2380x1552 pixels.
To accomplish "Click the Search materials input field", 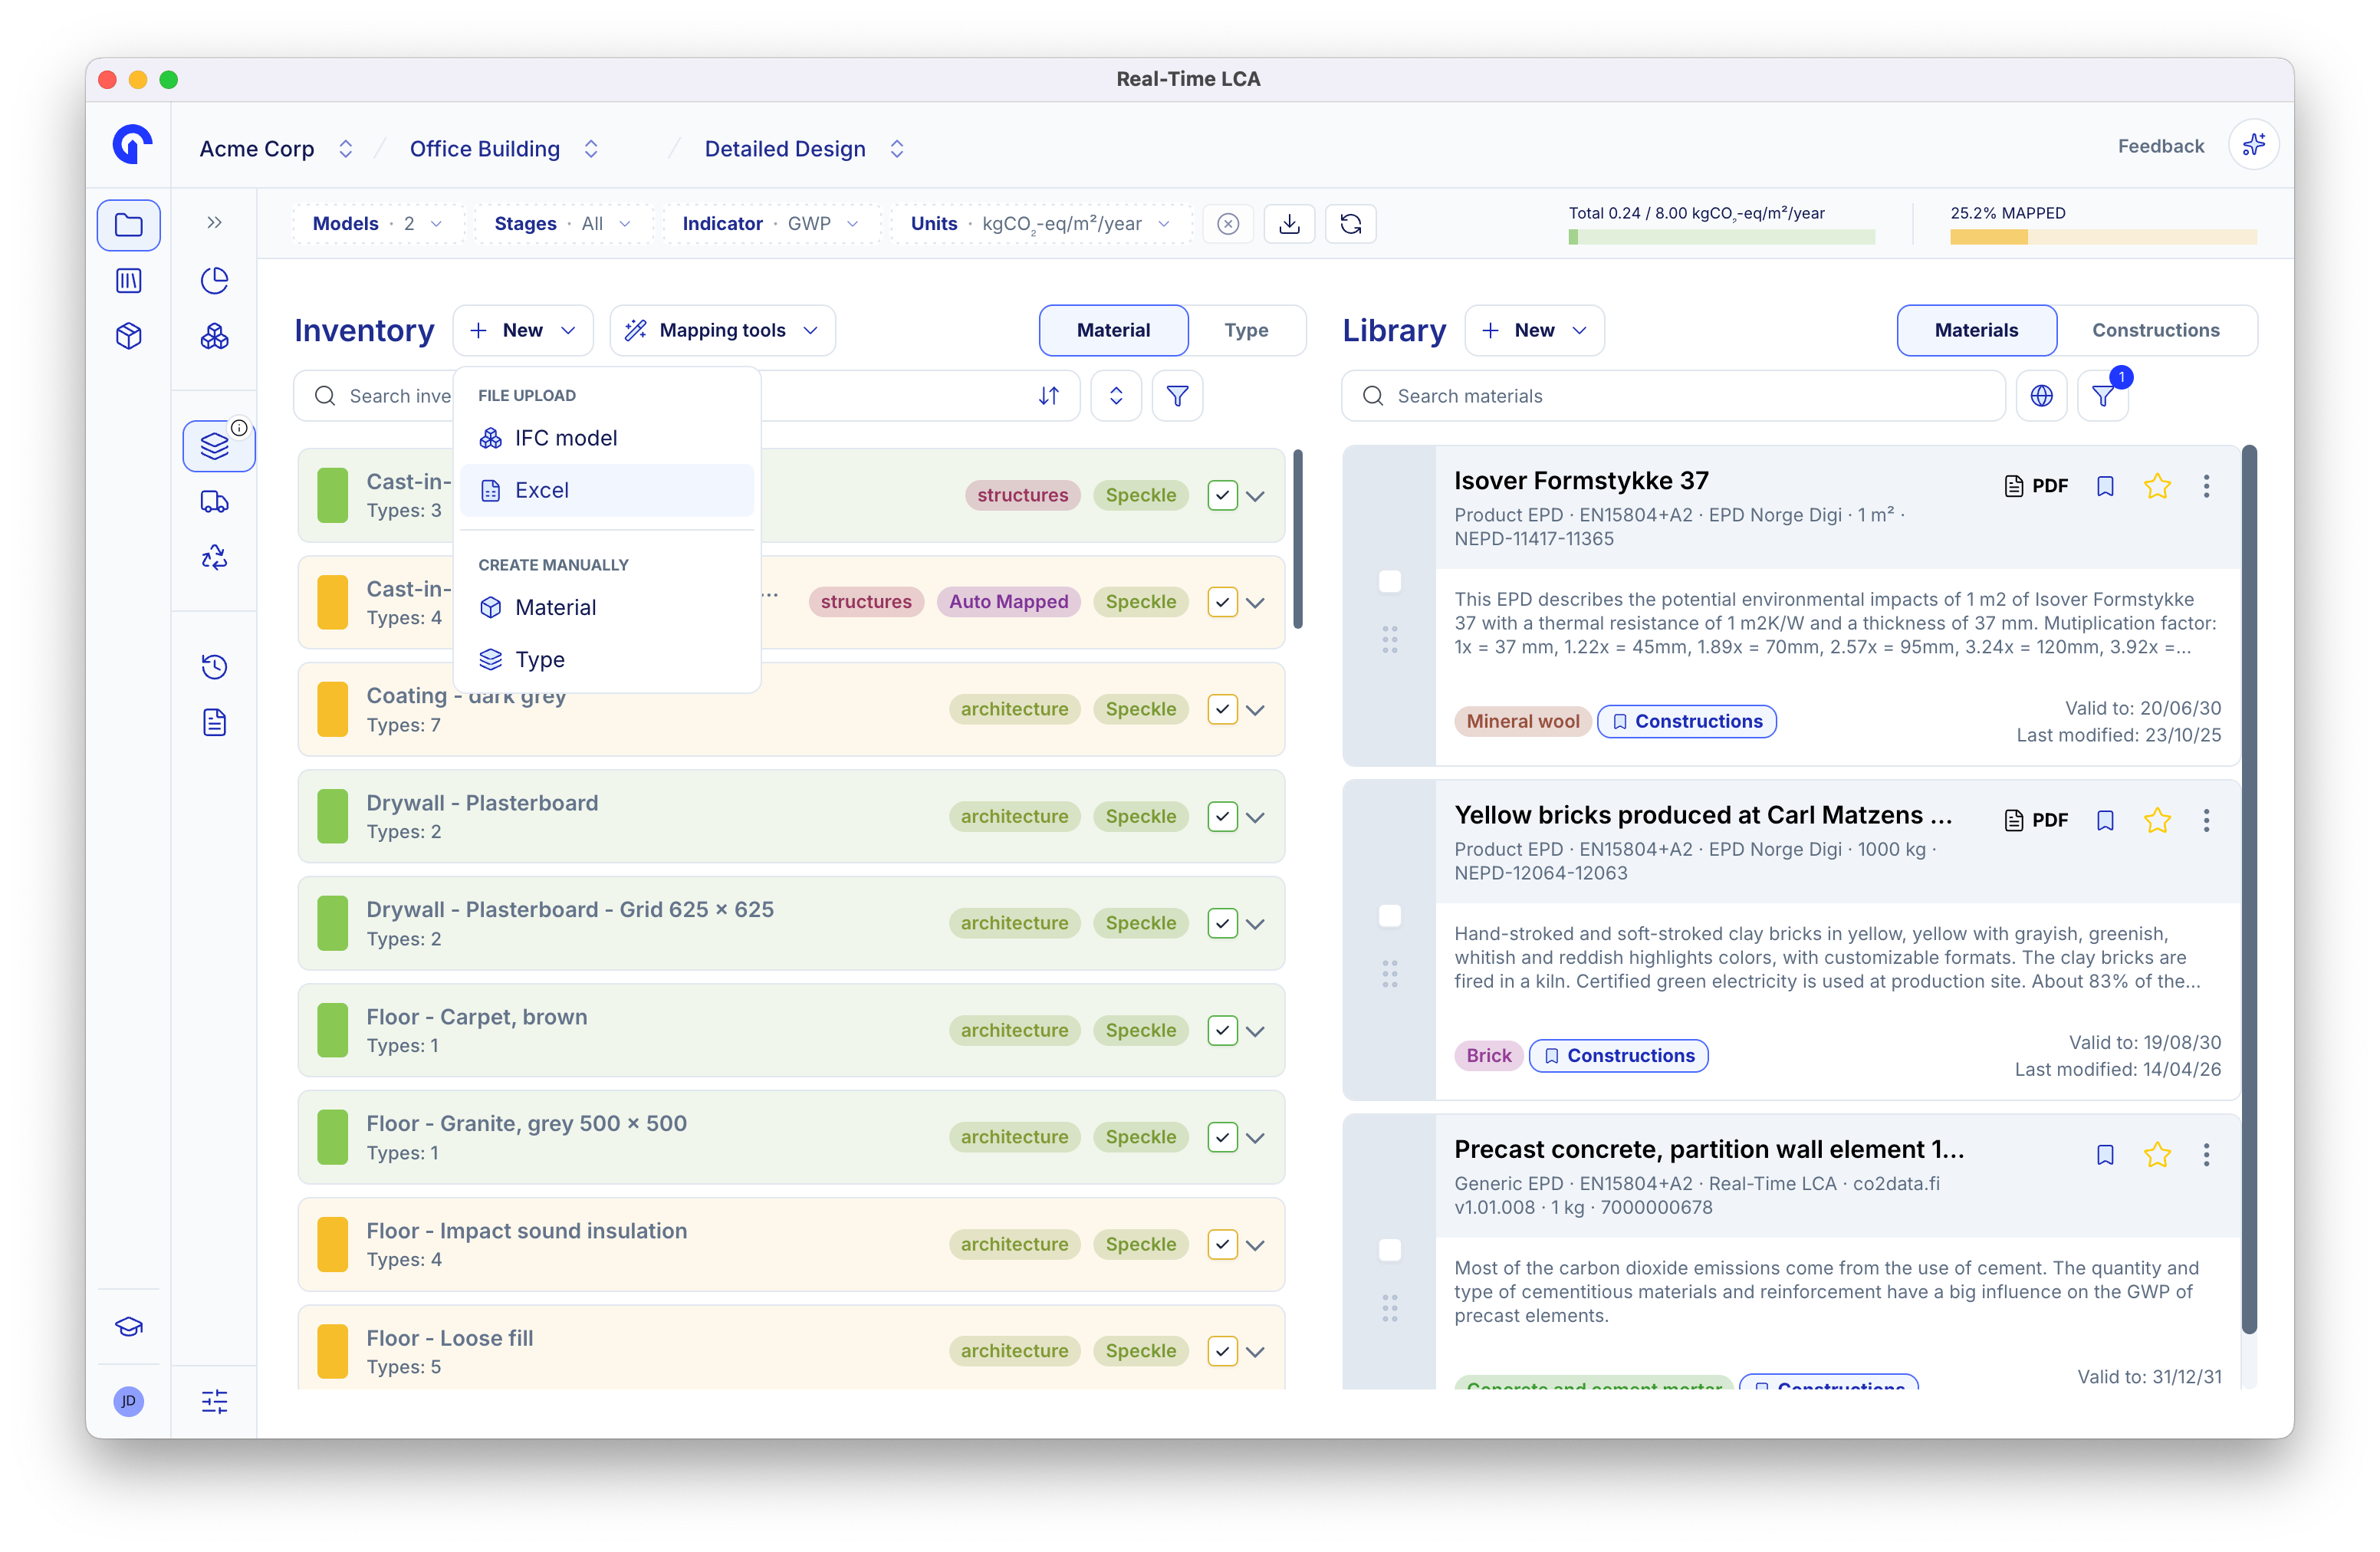I will (1673, 396).
